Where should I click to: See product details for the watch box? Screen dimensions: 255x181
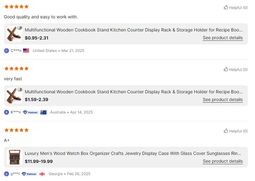[x=223, y=161]
